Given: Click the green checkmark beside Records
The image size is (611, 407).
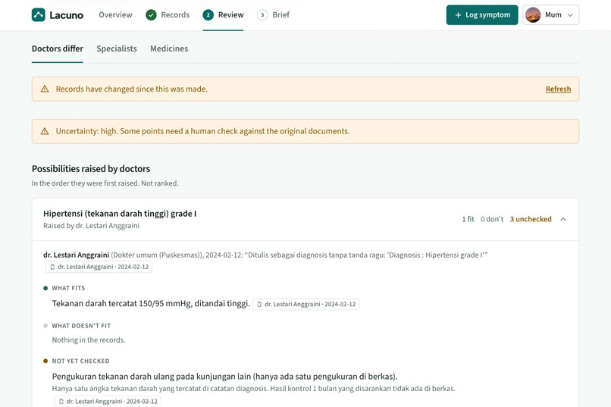Looking at the screenshot, I should (x=151, y=15).
